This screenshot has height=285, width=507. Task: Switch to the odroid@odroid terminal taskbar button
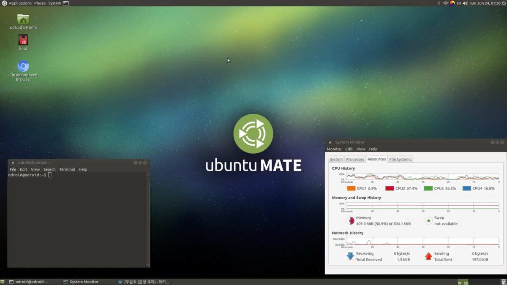34,282
